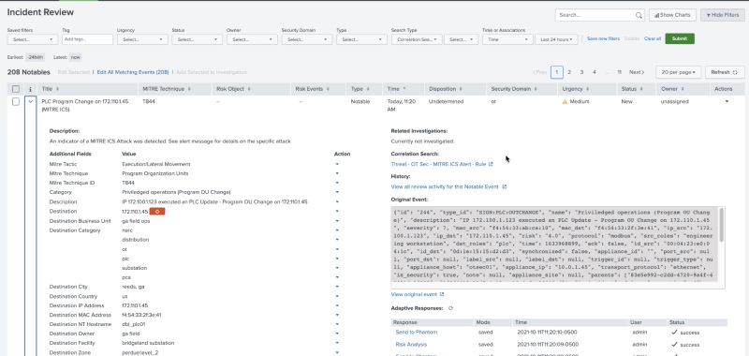Click Destination NT Hostname value dbl_plc01
The height and width of the screenshot is (356, 749).
point(134,324)
